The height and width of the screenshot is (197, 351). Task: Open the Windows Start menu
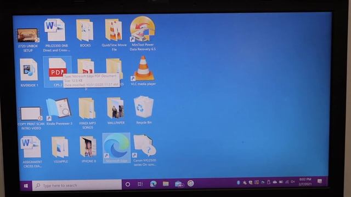pos(26,186)
